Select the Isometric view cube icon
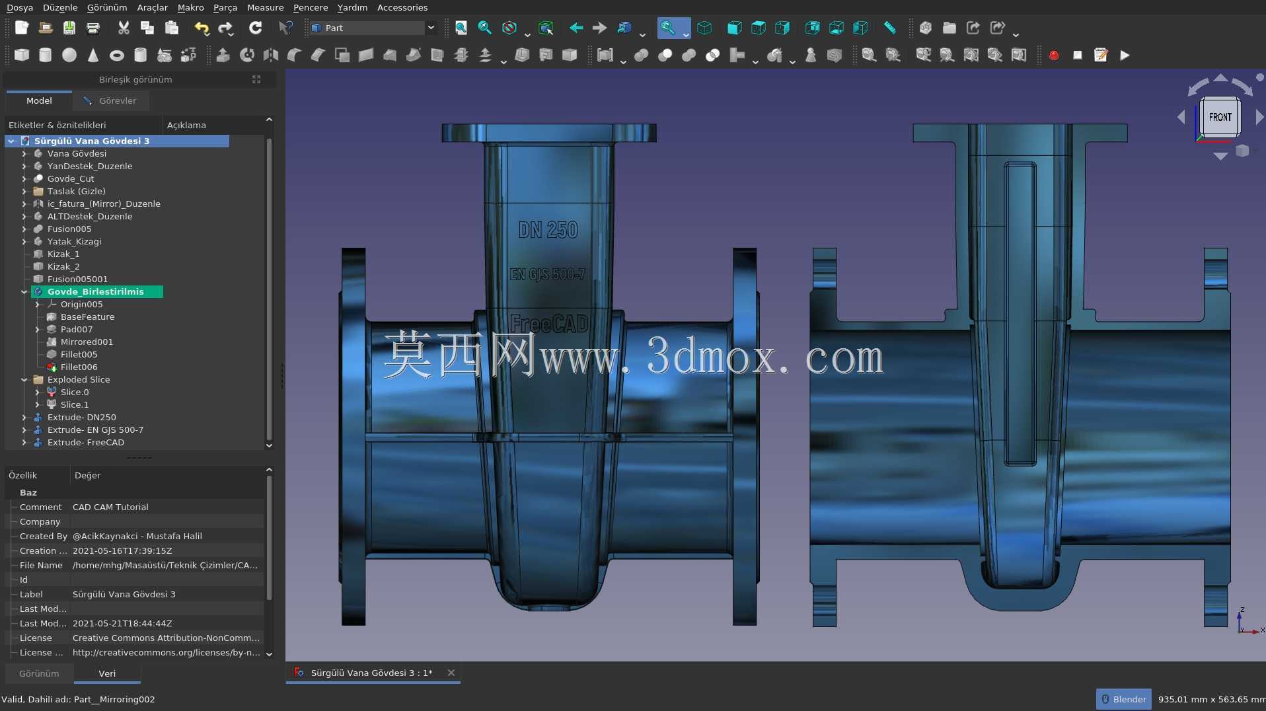This screenshot has height=711, width=1266. click(704, 28)
